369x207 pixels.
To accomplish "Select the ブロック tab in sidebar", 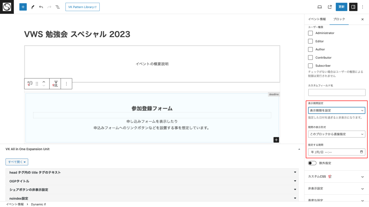I will [x=339, y=19].
